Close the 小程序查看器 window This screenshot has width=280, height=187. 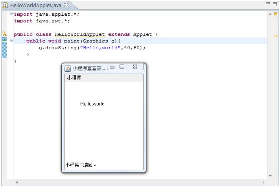(x=135, y=67)
